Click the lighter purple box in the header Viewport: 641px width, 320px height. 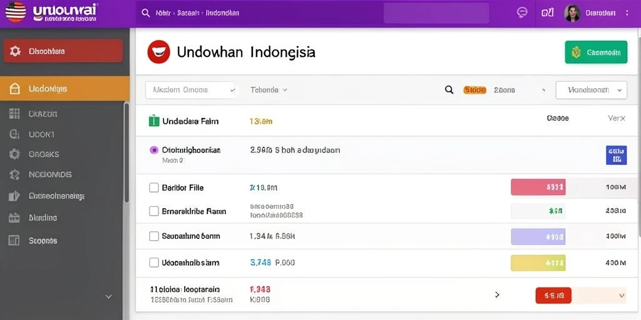coord(436,13)
